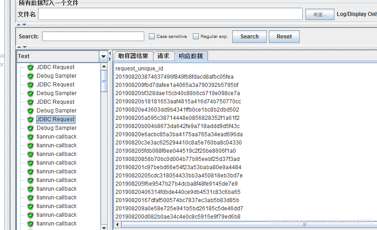Viewport: 377px width, 230px height.
Task: Click response line 20190820167dfaf500574bc7837ec3ab5b83d85b
Action: coord(177,200)
